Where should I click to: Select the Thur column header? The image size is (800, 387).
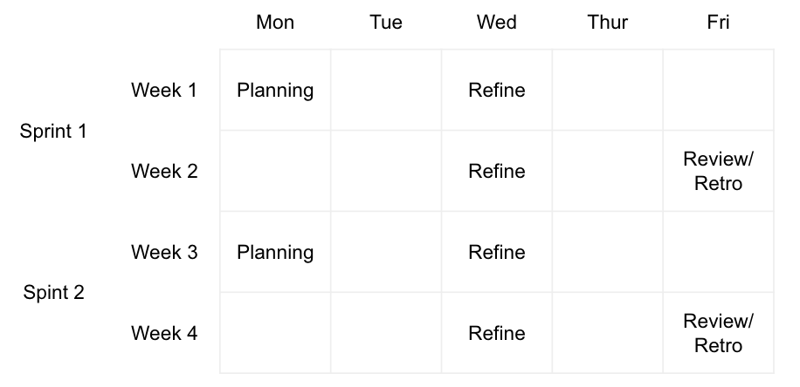pos(608,23)
